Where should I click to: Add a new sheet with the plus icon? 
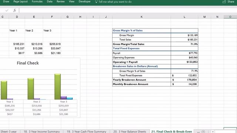203,132
